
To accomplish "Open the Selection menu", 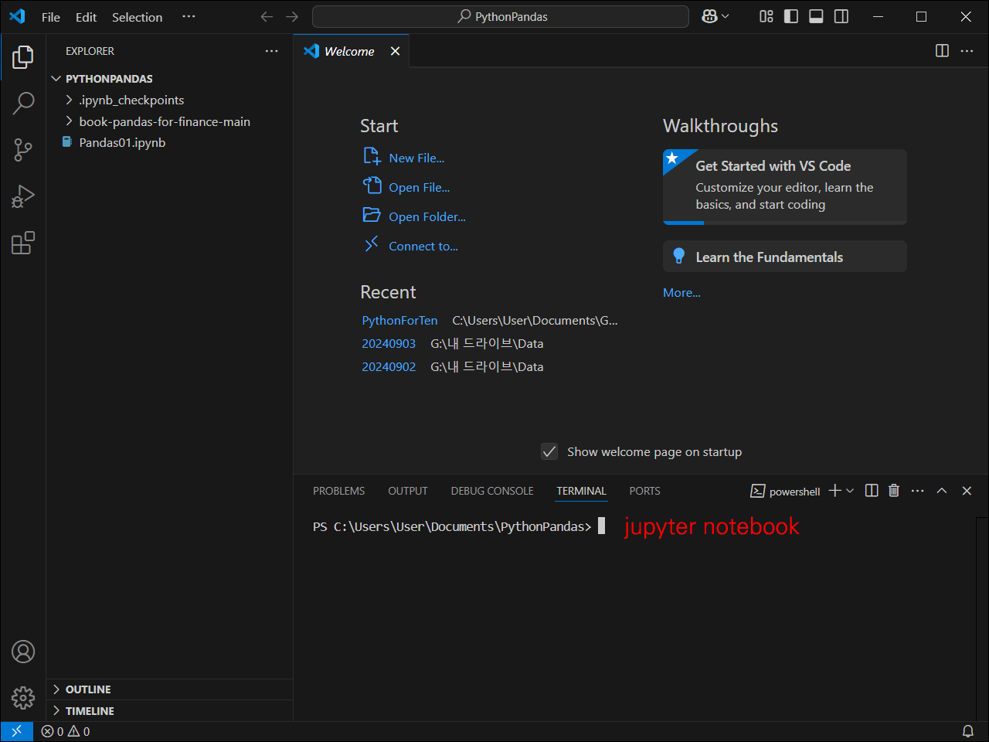I will (137, 17).
